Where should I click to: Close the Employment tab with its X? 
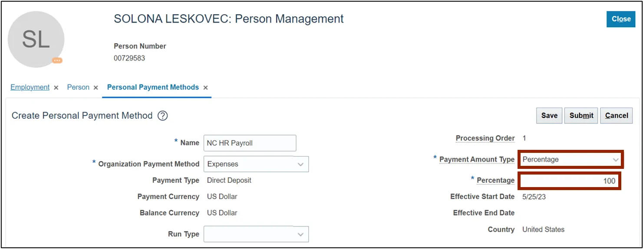click(56, 87)
